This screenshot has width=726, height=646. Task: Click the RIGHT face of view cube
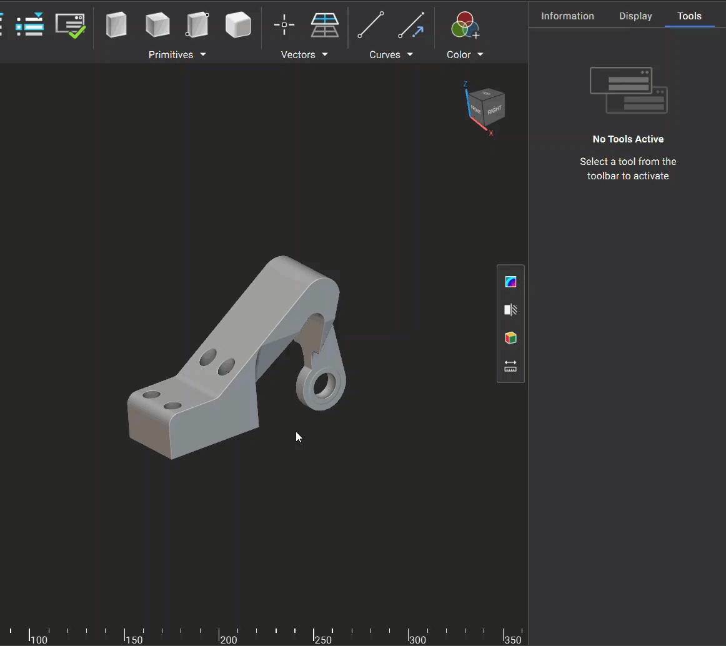[494, 110]
